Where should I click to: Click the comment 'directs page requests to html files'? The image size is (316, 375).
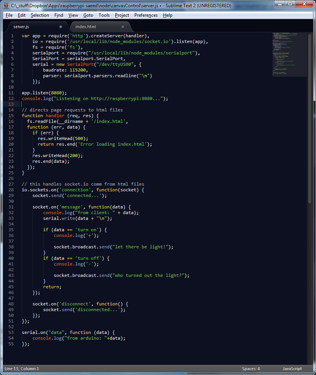click(72, 110)
